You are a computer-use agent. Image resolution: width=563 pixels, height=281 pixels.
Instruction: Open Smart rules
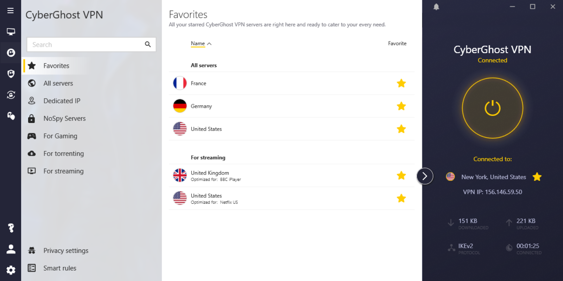click(60, 268)
